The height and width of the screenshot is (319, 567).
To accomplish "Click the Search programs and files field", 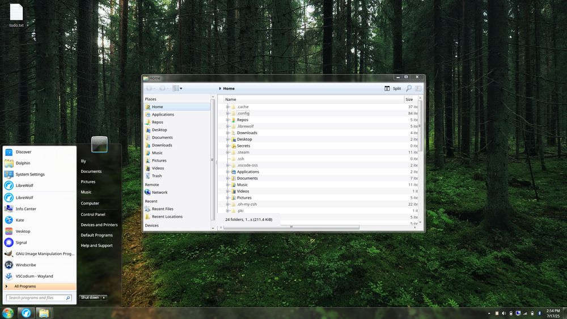I will point(39,298).
